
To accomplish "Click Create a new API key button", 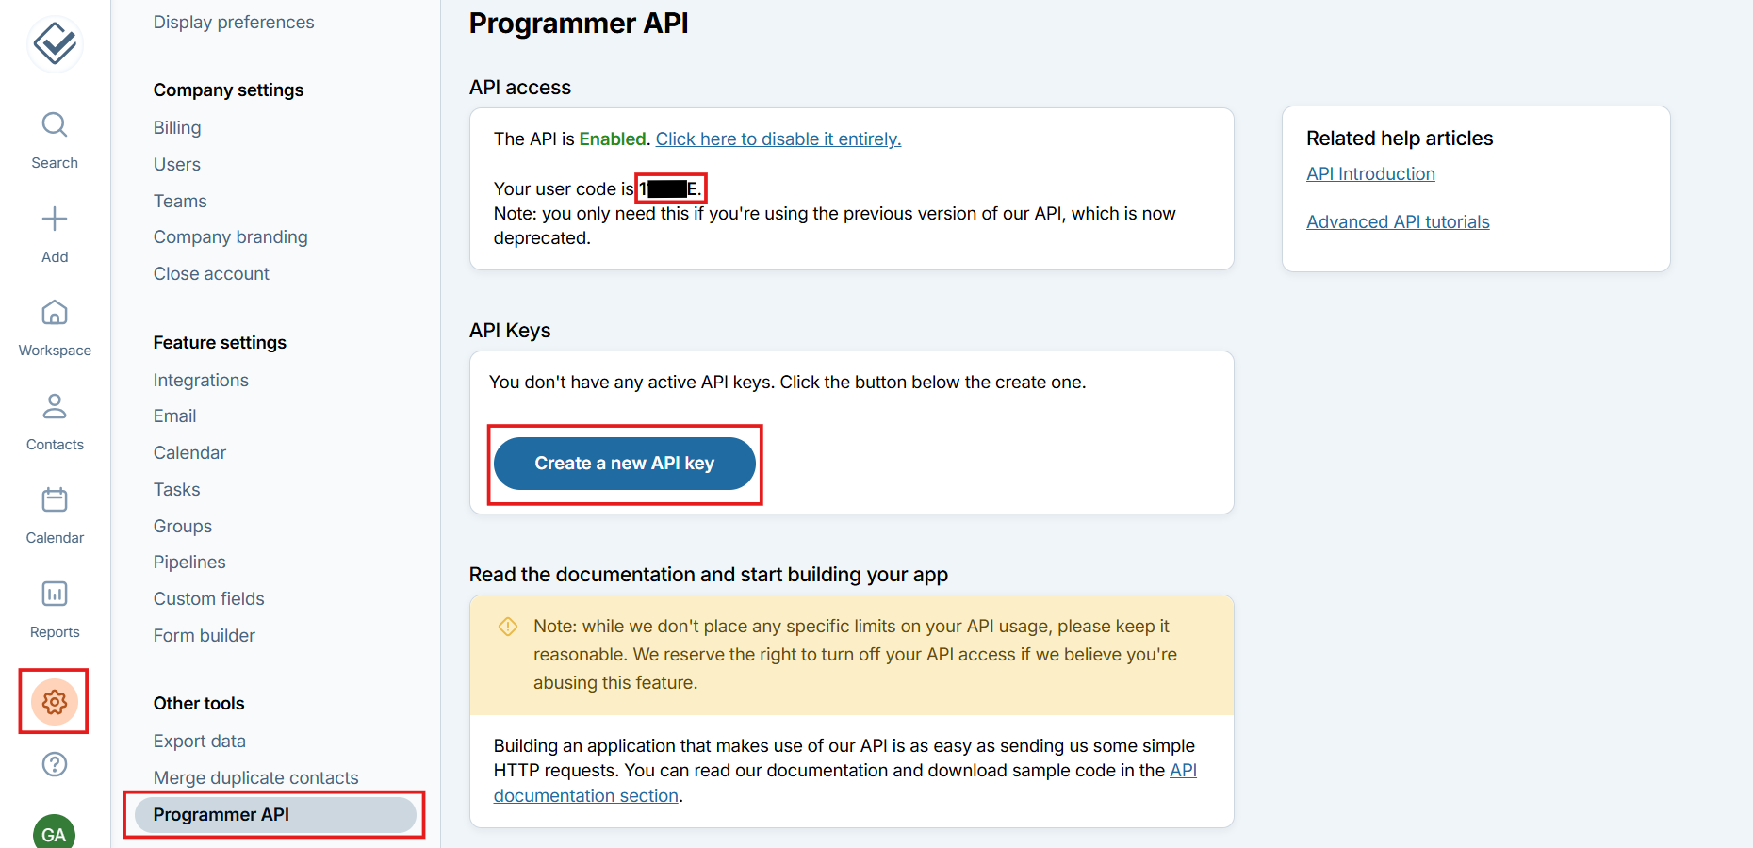I will click(625, 464).
